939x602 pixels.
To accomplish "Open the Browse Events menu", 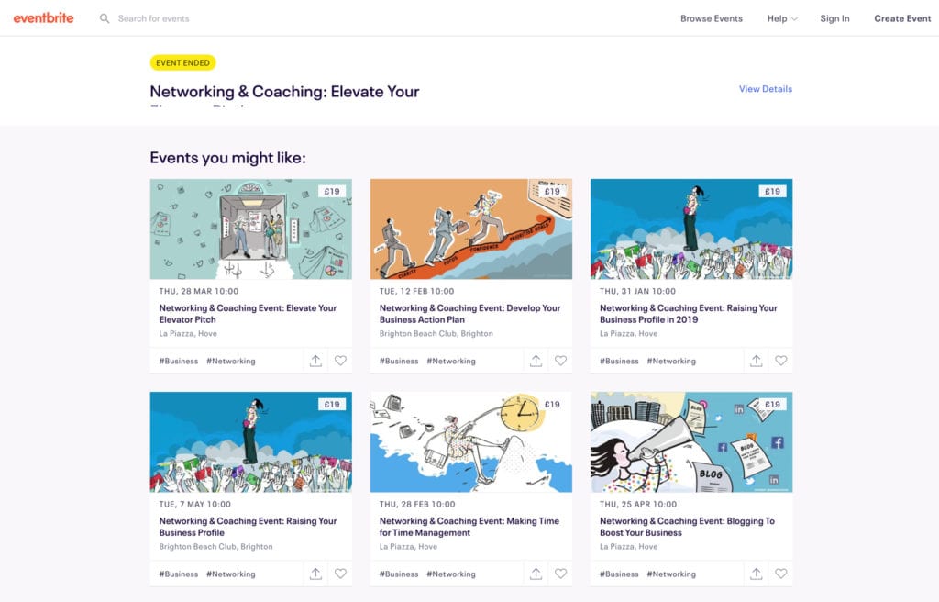I will tap(712, 17).
